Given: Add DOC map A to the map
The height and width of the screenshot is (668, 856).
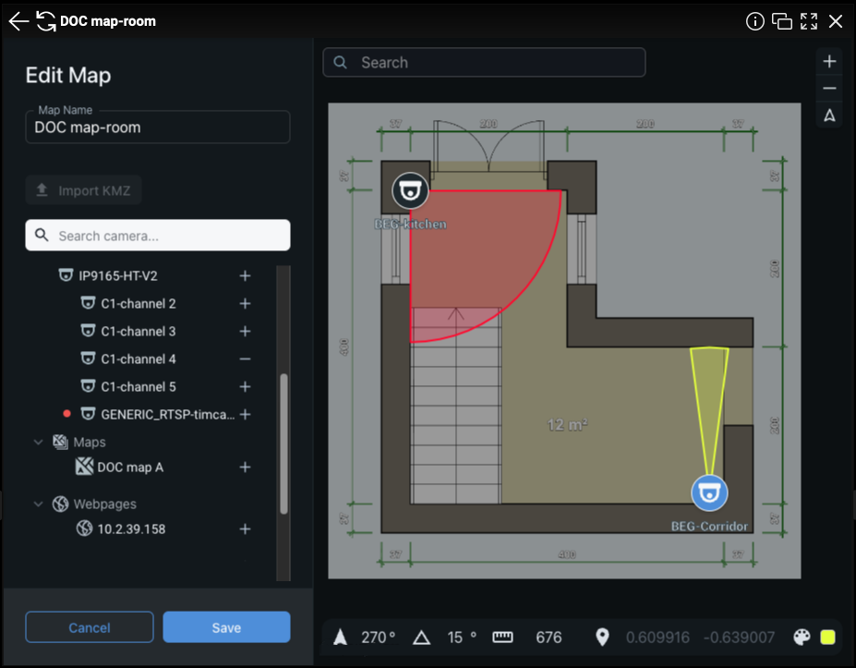Looking at the screenshot, I should pos(245,467).
